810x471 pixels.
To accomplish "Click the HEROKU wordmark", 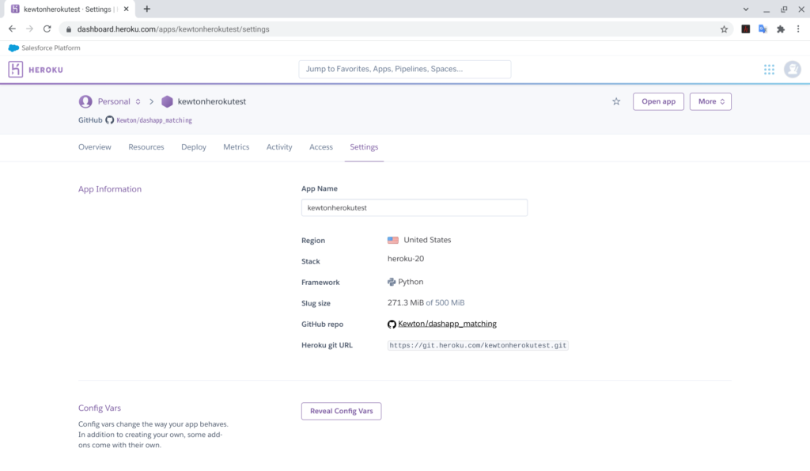I will pos(46,70).
